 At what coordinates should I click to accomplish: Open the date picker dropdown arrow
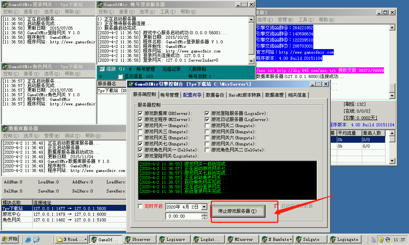[204, 207]
